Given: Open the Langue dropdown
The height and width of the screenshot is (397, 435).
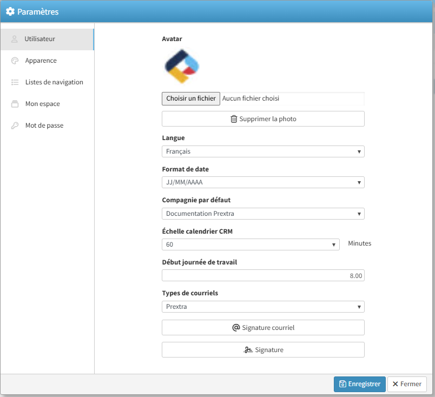Looking at the screenshot, I should pyautogui.click(x=263, y=151).
